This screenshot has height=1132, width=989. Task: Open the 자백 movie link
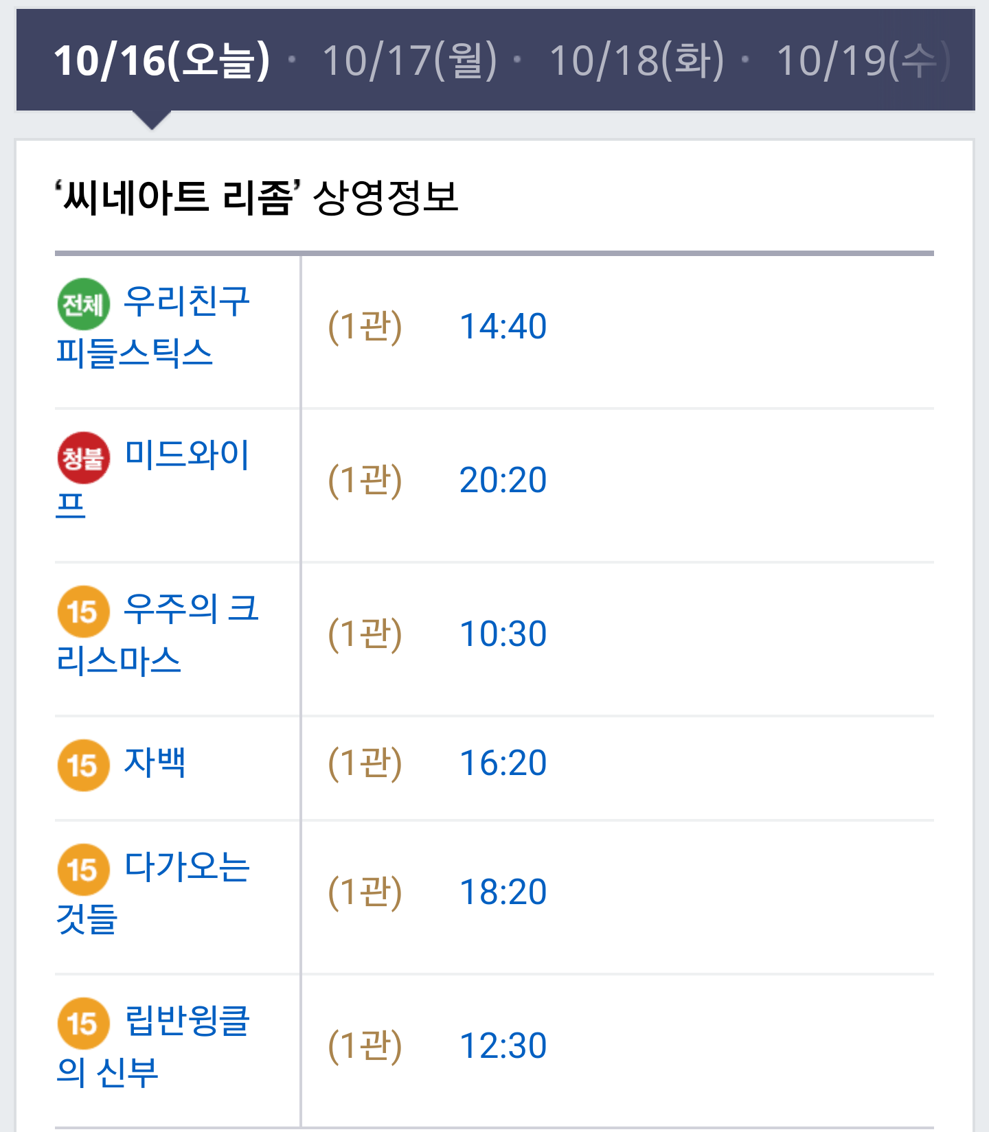coord(155,763)
